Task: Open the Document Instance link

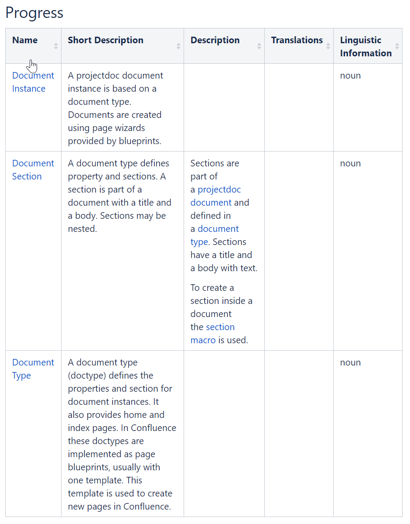Action: pos(33,82)
